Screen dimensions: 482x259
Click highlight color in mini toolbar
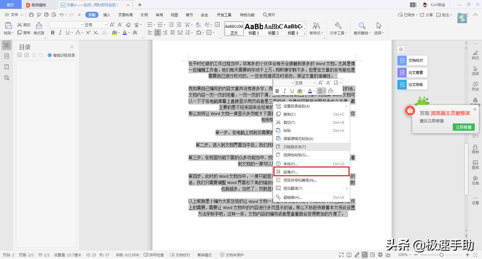pos(299,91)
